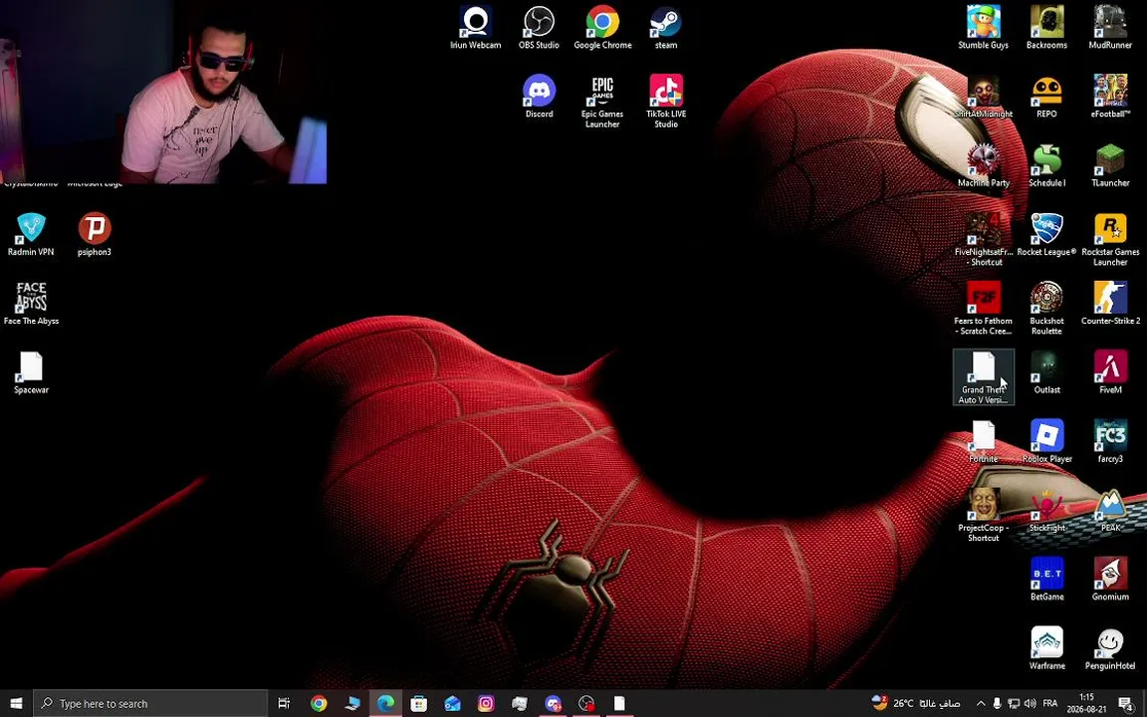Click the MudRunner game shortcut
This screenshot has height=717, width=1147.
(1110, 28)
